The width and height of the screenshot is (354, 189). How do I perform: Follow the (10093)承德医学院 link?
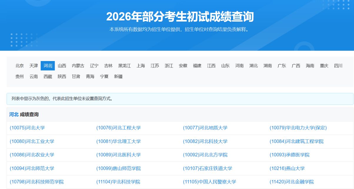pos(290,155)
